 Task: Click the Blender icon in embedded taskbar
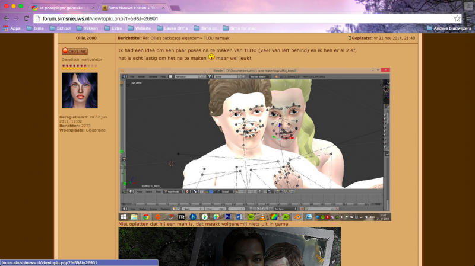tap(298, 217)
